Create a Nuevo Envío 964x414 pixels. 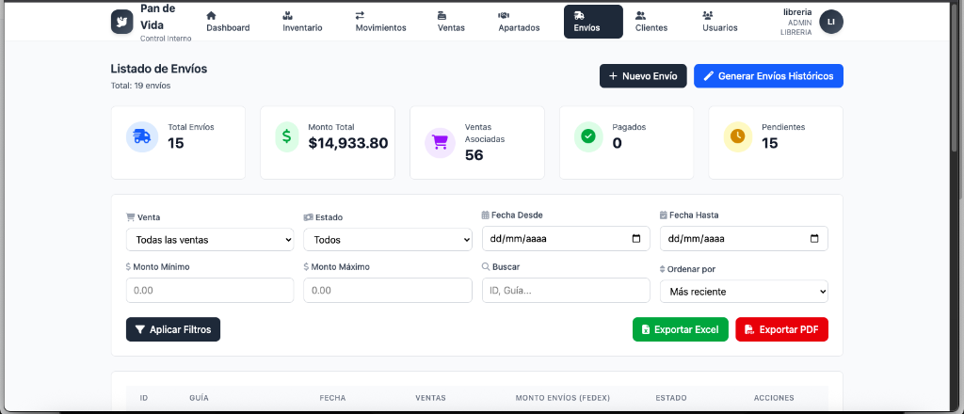point(643,76)
